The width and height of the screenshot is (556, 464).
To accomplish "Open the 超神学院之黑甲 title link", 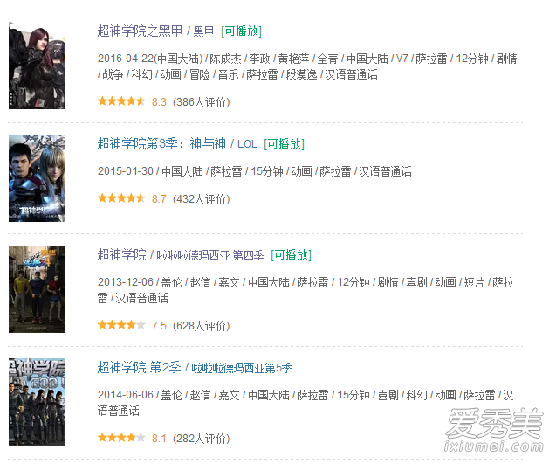I will click(155, 31).
